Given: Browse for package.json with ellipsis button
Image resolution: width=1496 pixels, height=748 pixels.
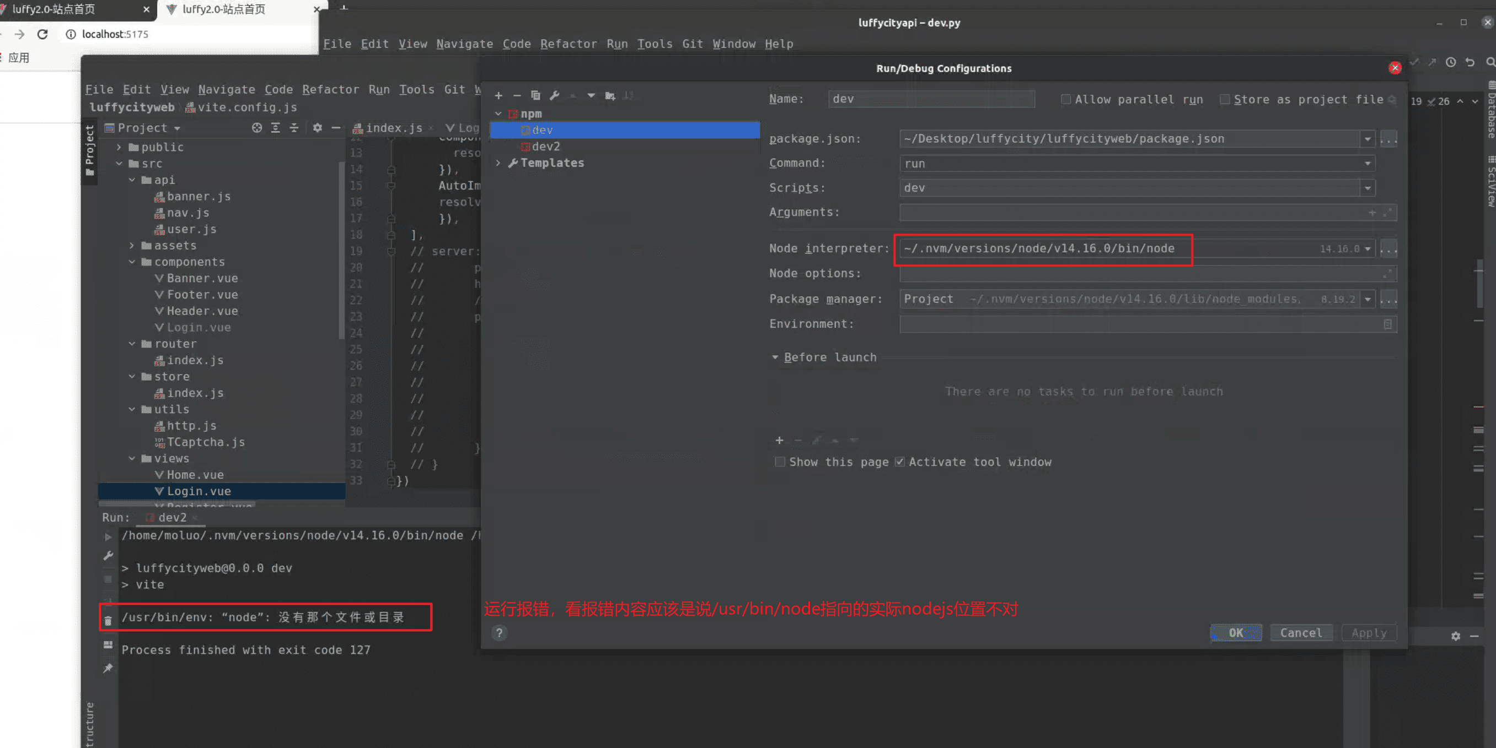Looking at the screenshot, I should tap(1388, 139).
